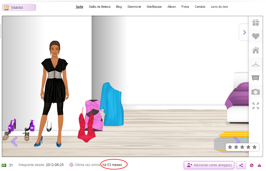This screenshot has height=171, width=266.
Task: Expand the blue chevron panel tab
Action: click(x=244, y=32)
